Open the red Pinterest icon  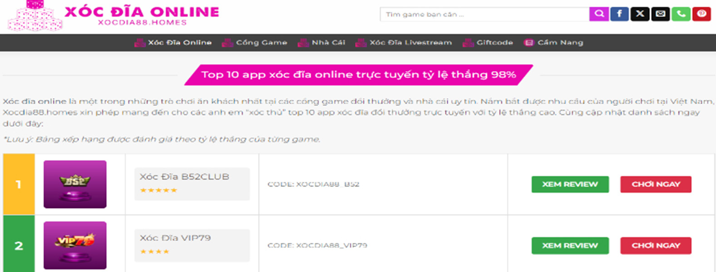tap(701, 14)
